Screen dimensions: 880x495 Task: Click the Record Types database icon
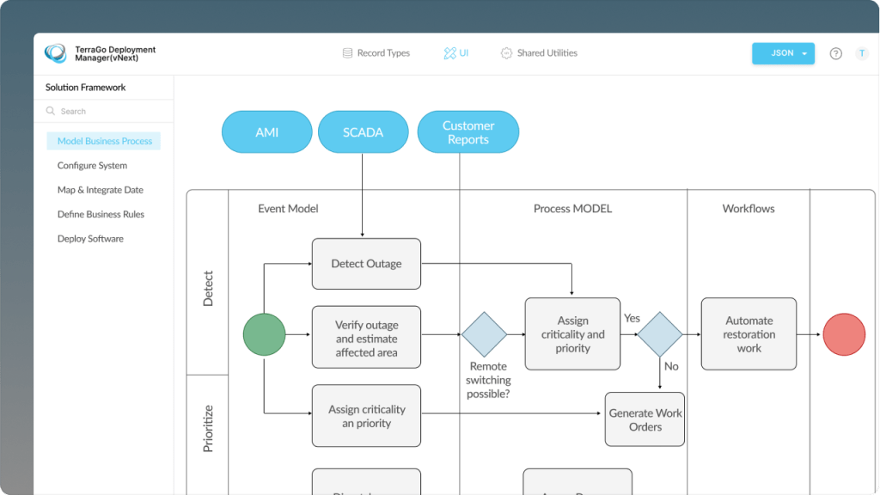click(347, 53)
